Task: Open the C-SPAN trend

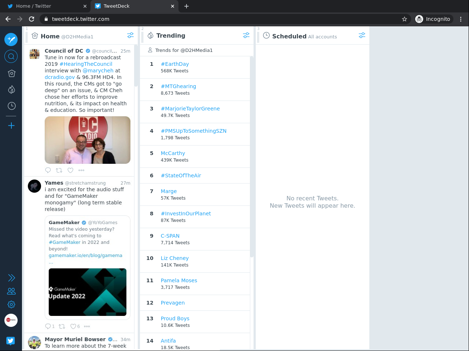Action: (170, 236)
